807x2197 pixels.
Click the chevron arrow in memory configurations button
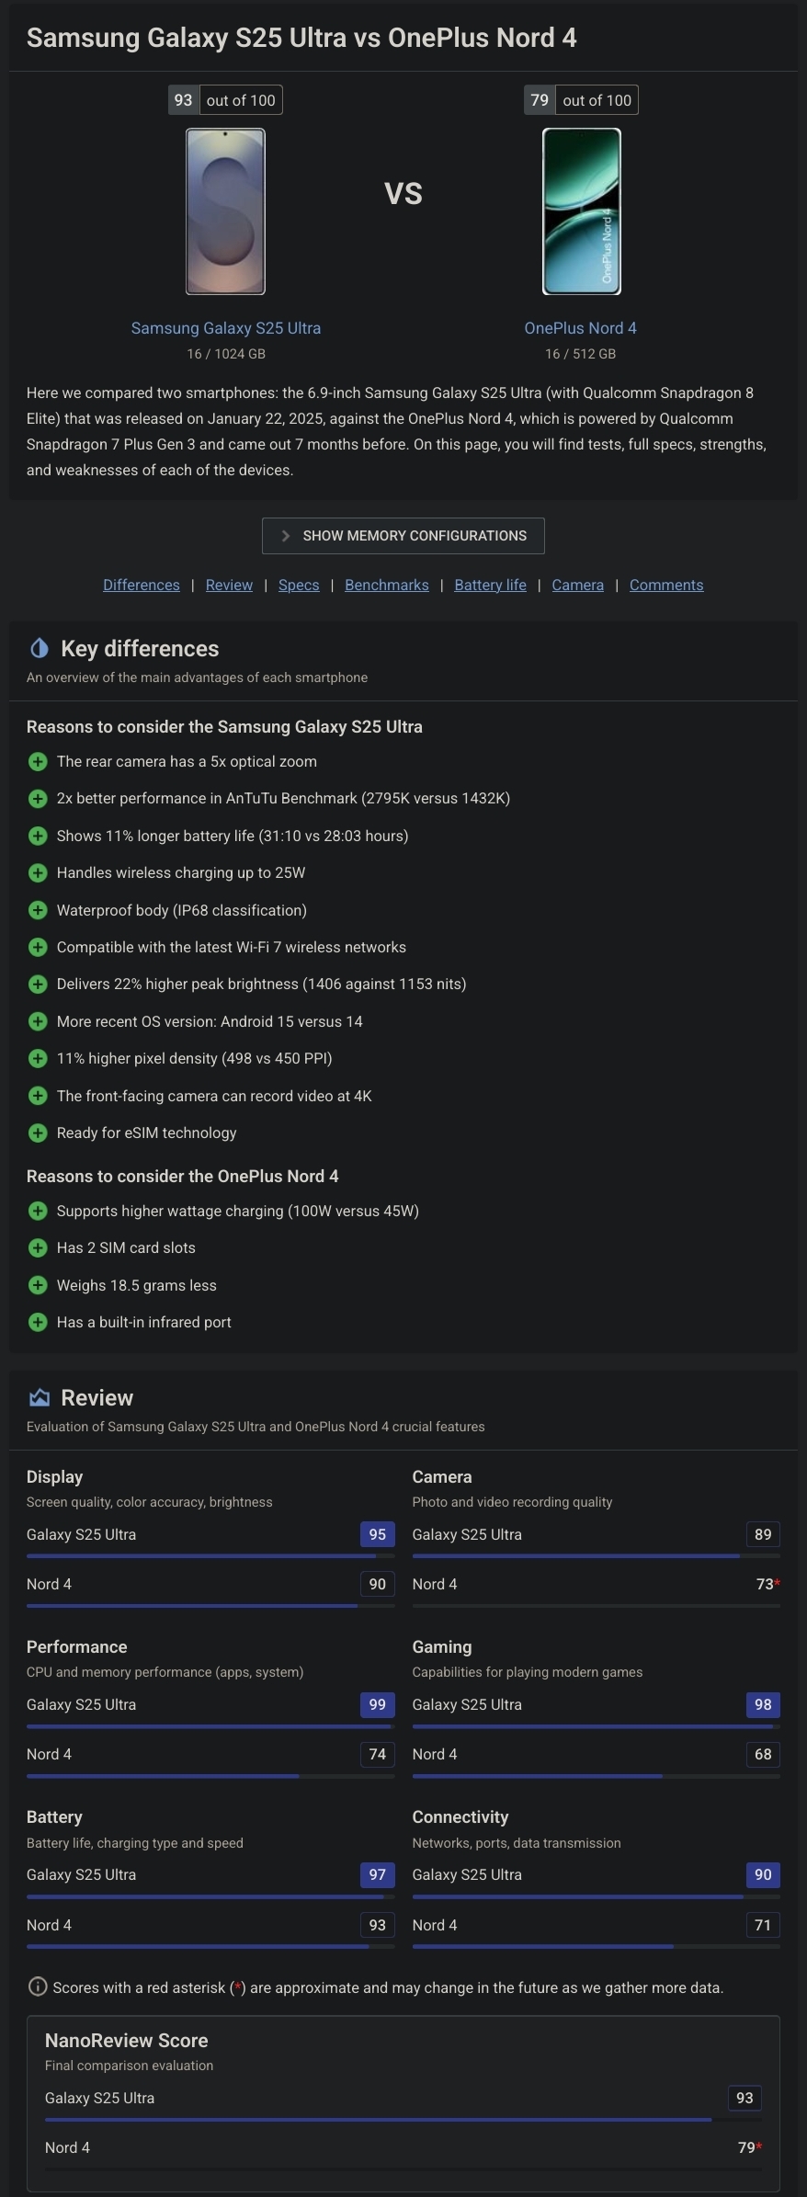285,536
